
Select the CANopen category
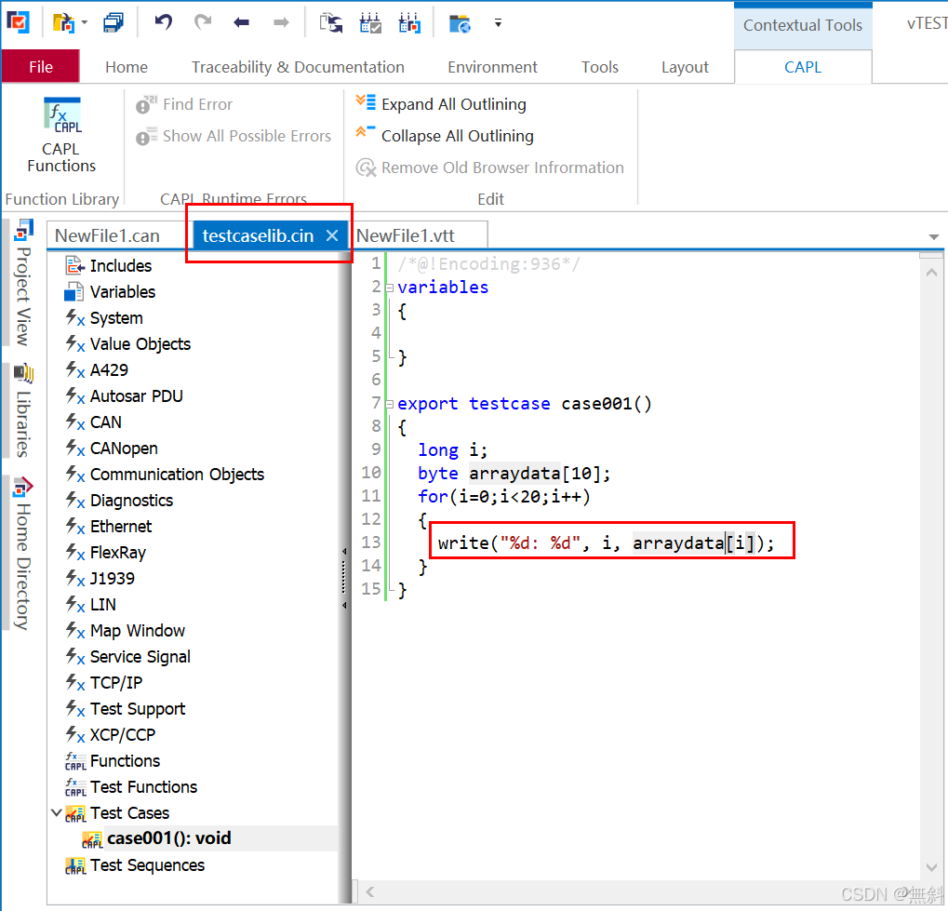[112, 448]
